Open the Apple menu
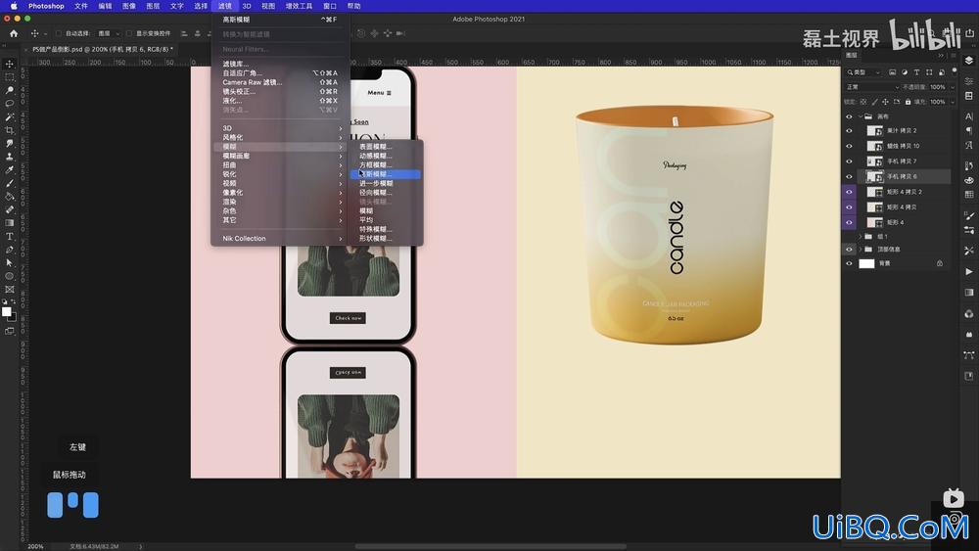This screenshot has height=551, width=979. click(13, 6)
